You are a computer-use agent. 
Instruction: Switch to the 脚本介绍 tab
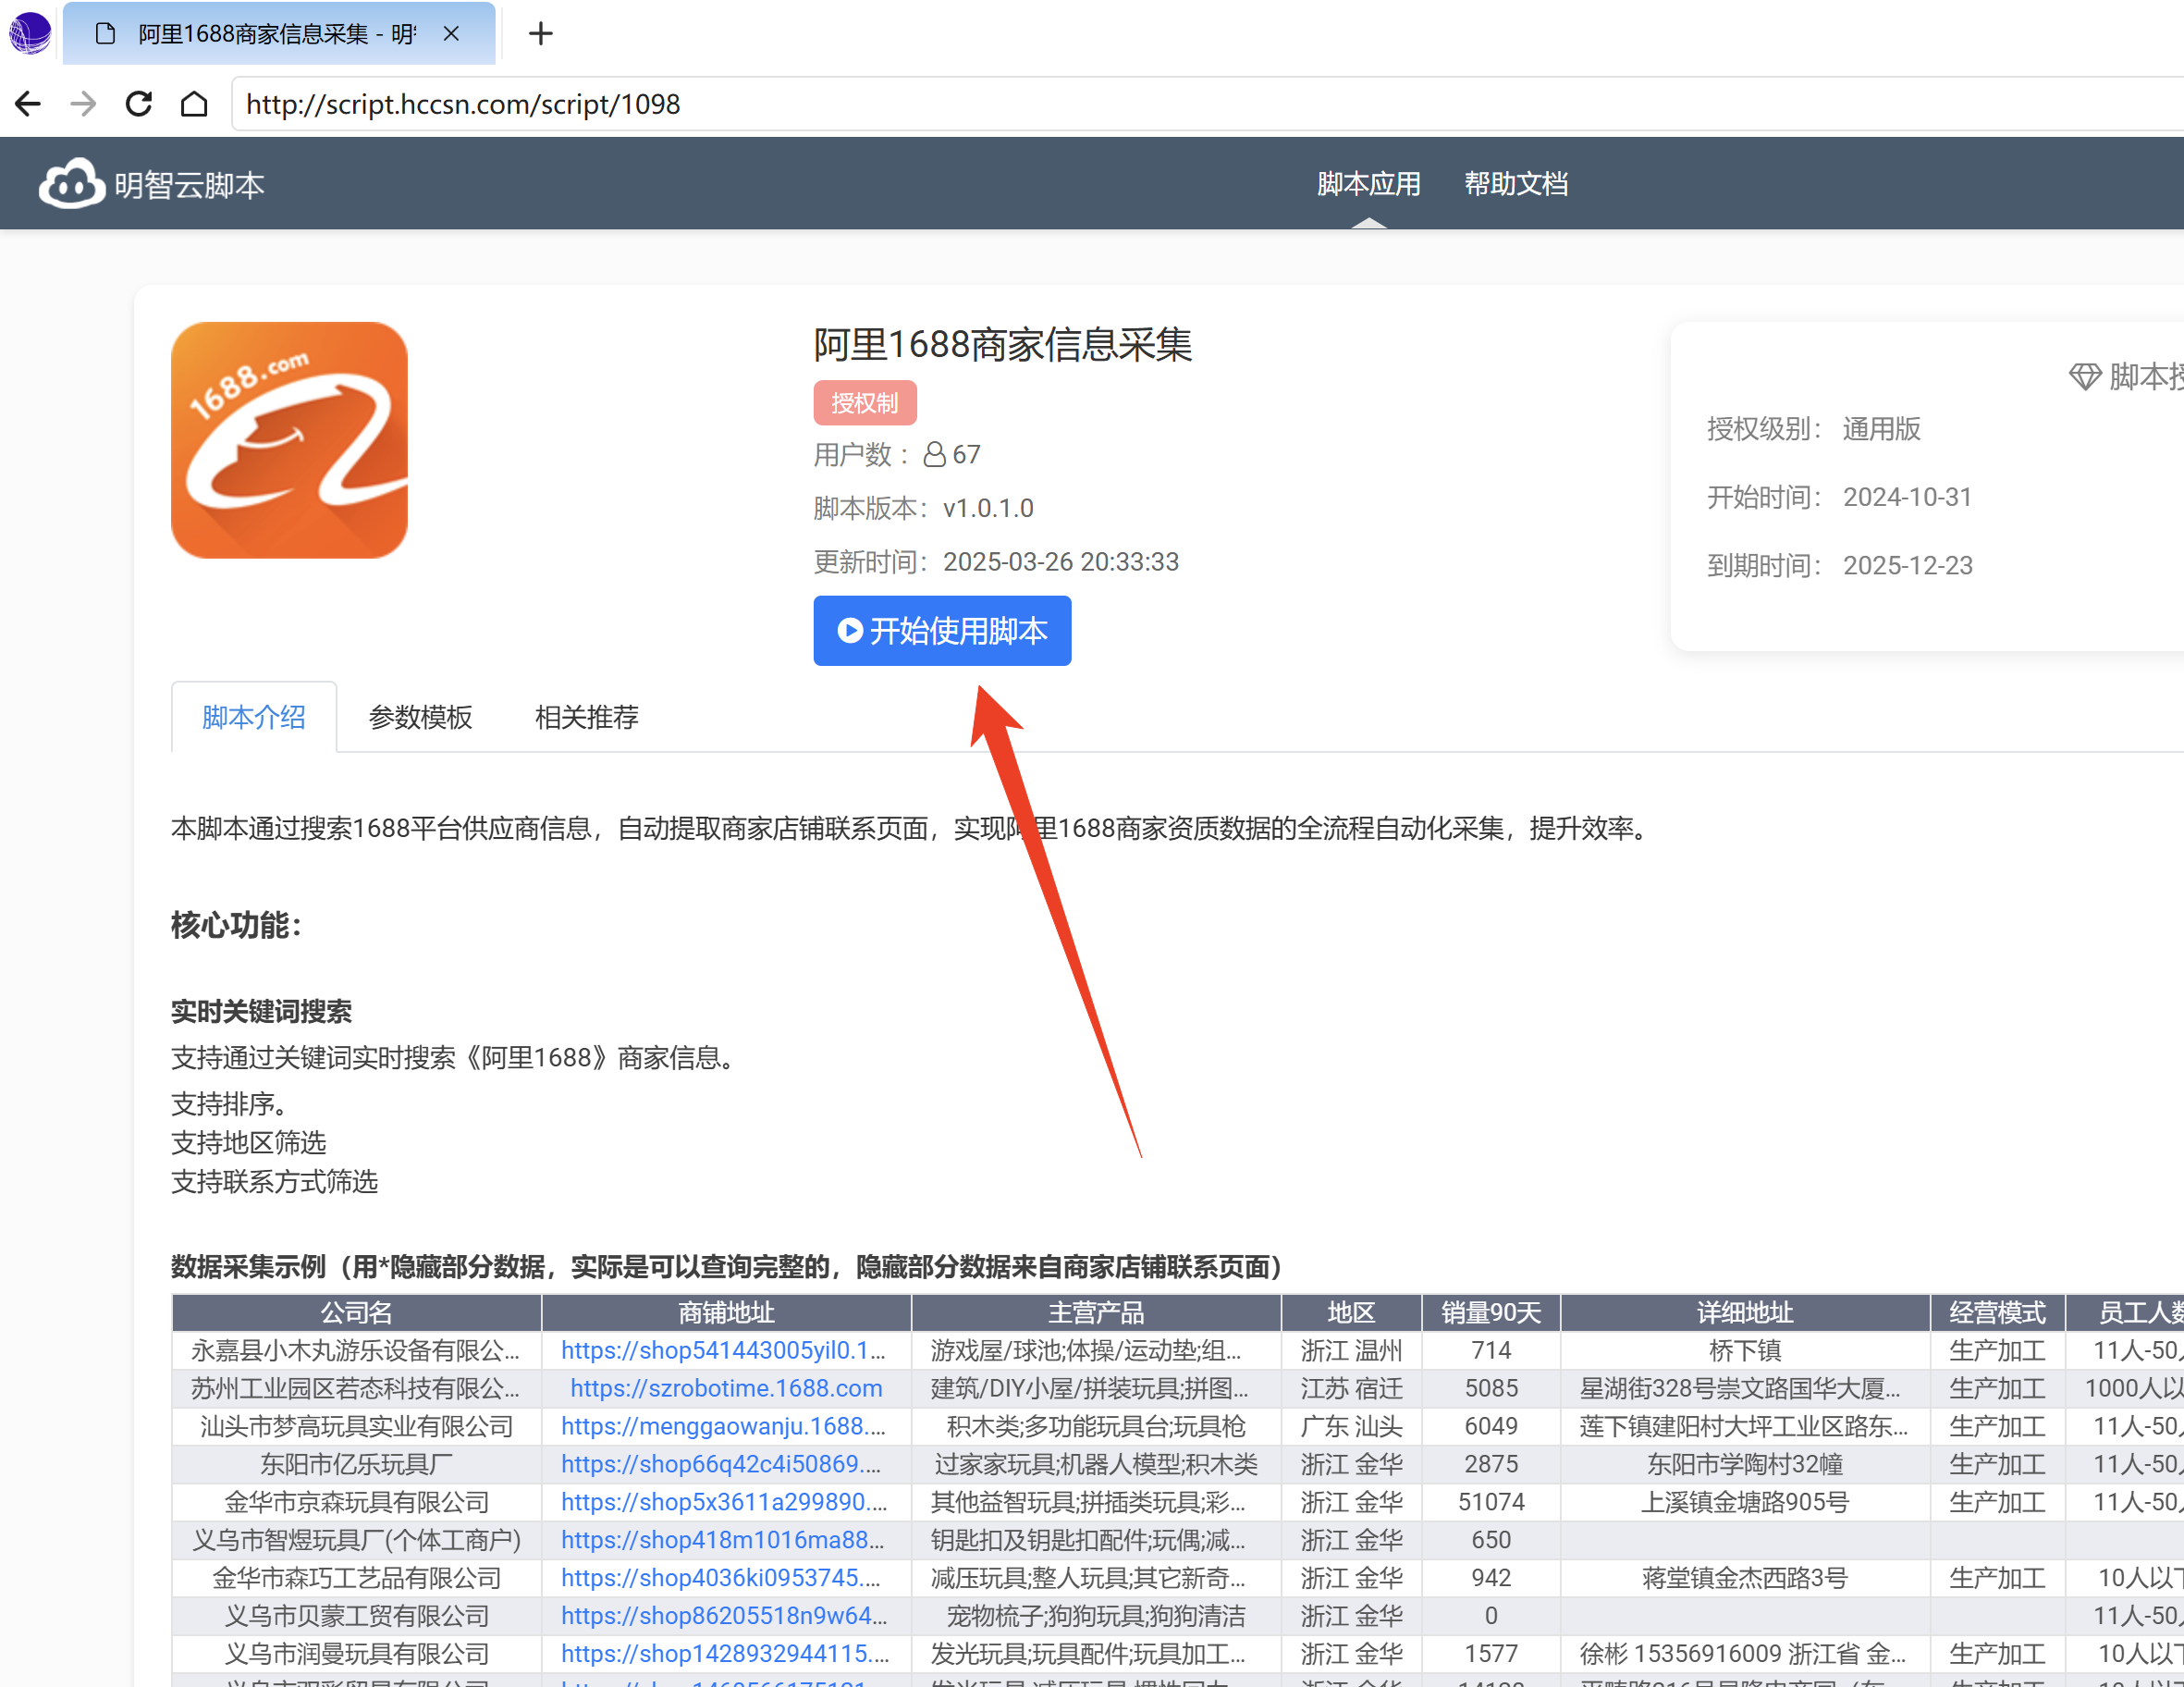click(x=254, y=717)
